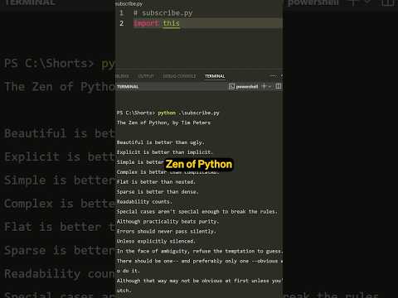The width and height of the screenshot is (398, 298).
Task: Click 'powershell' label in terminal header
Action: tap(247, 87)
